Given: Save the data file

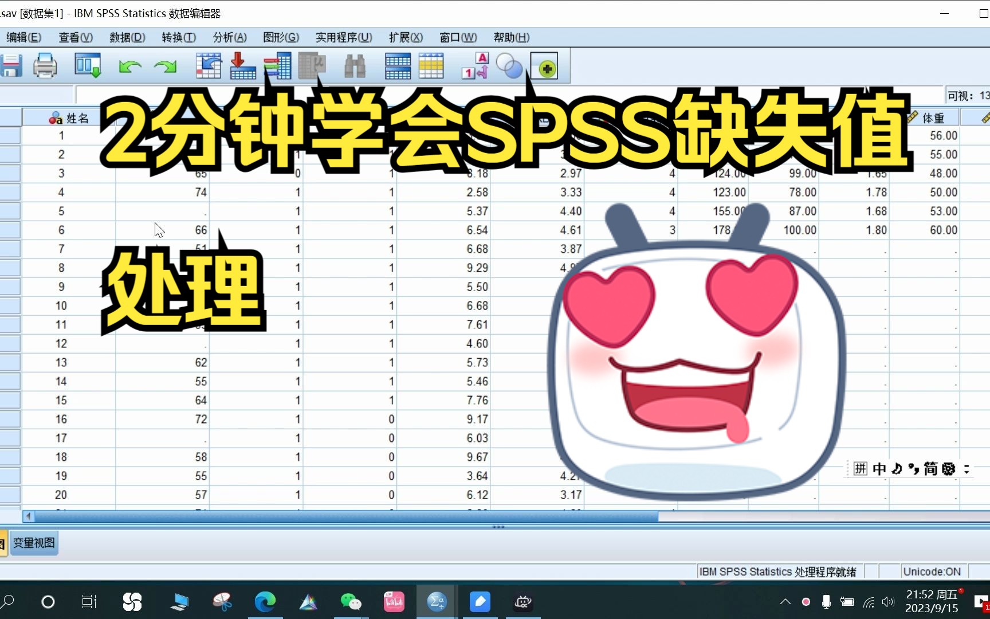Looking at the screenshot, I should click(11, 65).
